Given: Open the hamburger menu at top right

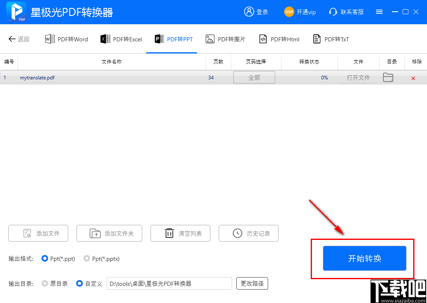Looking at the screenshot, I should (379, 12).
